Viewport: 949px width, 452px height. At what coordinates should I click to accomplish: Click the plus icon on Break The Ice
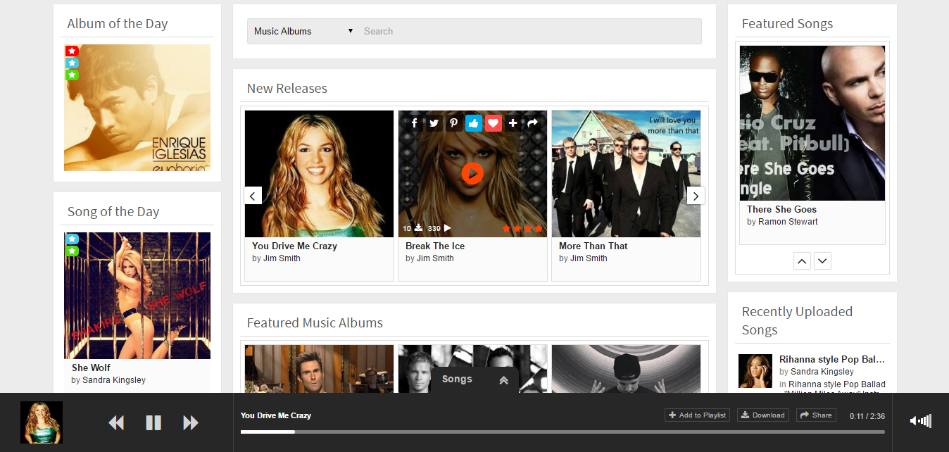pyautogui.click(x=513, y=123)
